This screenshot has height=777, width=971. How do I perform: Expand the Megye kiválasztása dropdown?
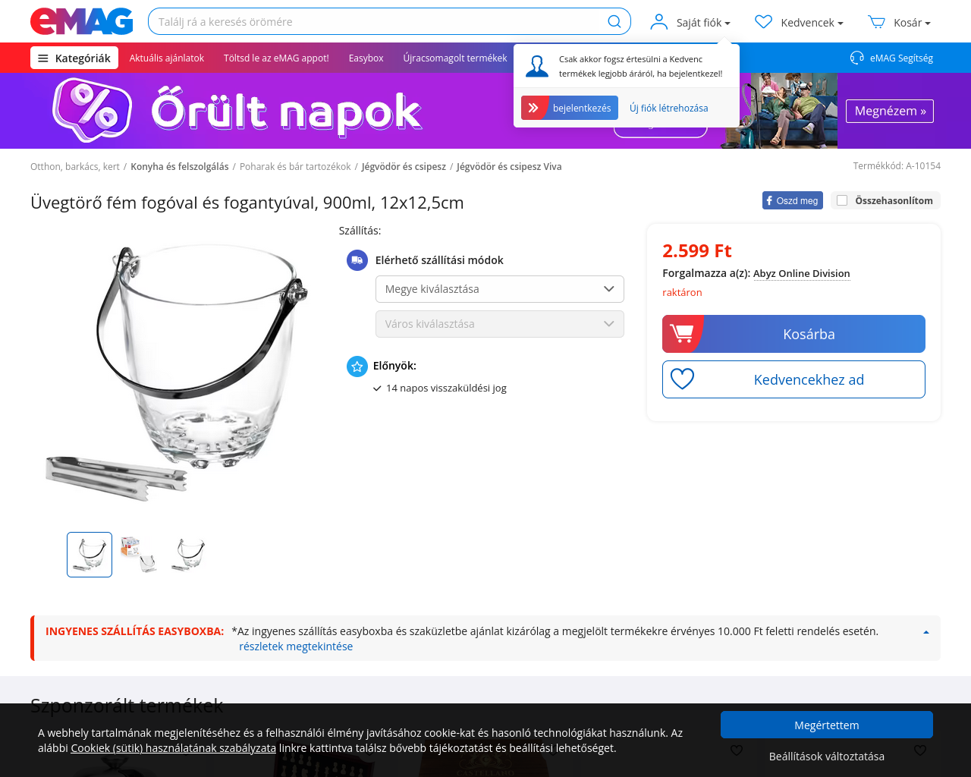[500, 289]
